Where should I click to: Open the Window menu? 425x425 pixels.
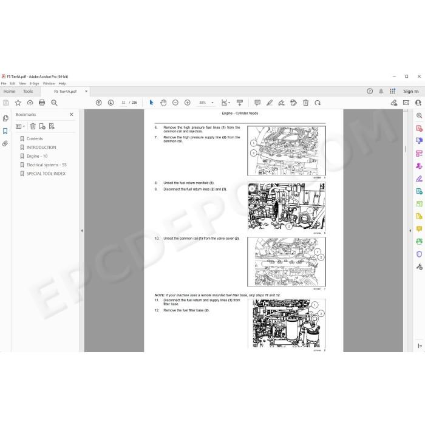(x=49, y=84)
